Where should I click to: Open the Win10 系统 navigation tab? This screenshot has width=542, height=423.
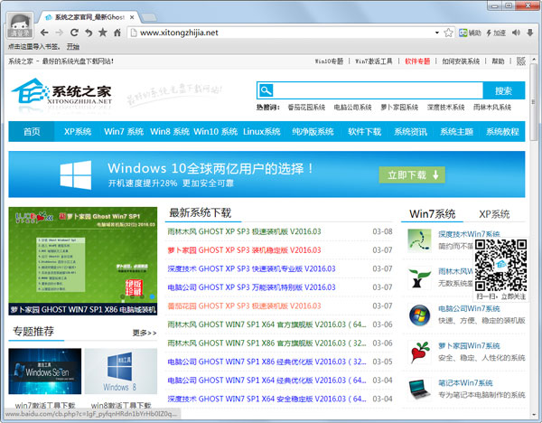click(215, 131)
